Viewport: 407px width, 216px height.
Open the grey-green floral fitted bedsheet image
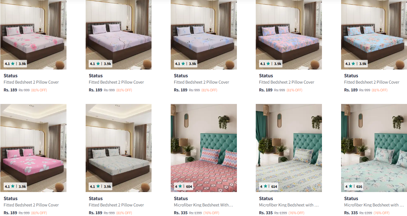tap(119, 148)
